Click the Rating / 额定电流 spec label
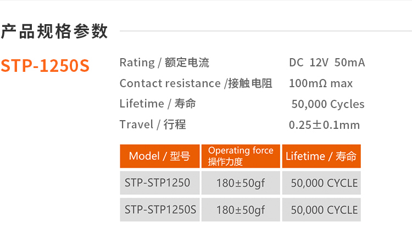The height and width of the screenshot is (232, 412). tap(164, 63)
